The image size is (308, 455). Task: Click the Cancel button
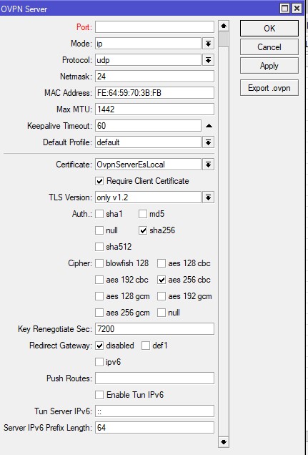(x=269, y=47)
